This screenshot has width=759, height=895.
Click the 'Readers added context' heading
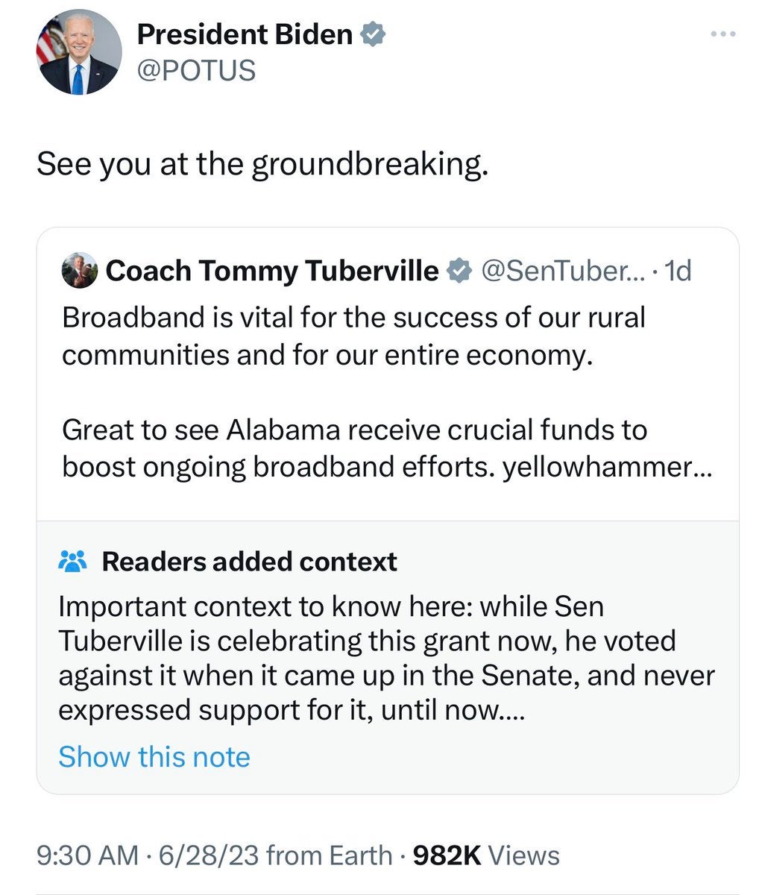point(250,562)
